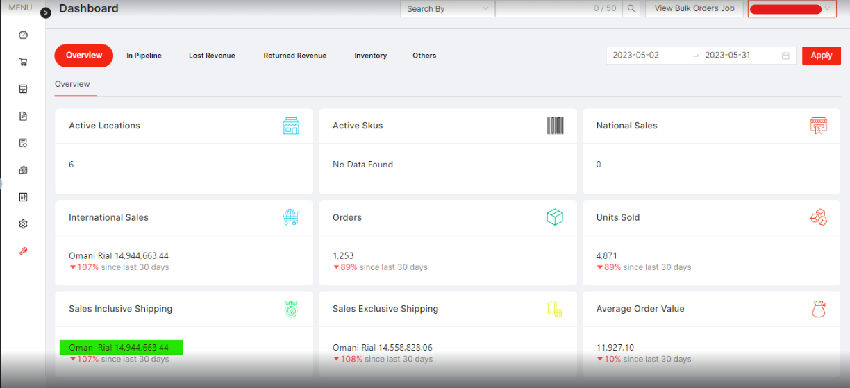850x388 pixels.
Task: Expand the sidebar menu arrow toggle
Action: (x=46, y=12)
